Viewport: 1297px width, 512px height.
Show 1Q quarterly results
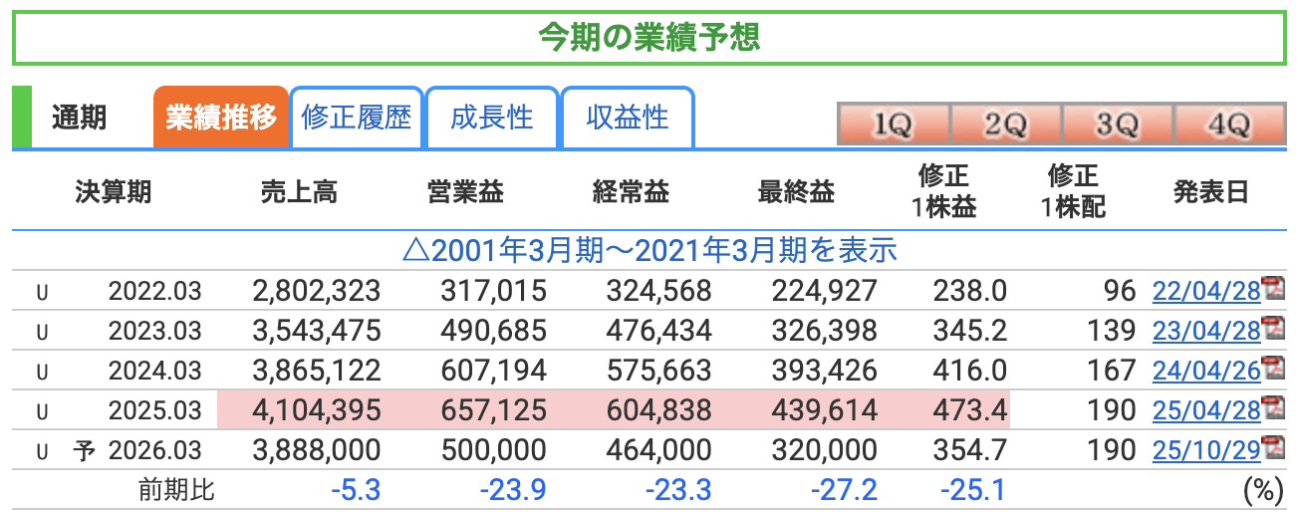coord(893,125)
